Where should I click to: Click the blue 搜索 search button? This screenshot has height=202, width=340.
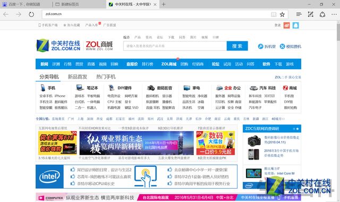[237, 46]
